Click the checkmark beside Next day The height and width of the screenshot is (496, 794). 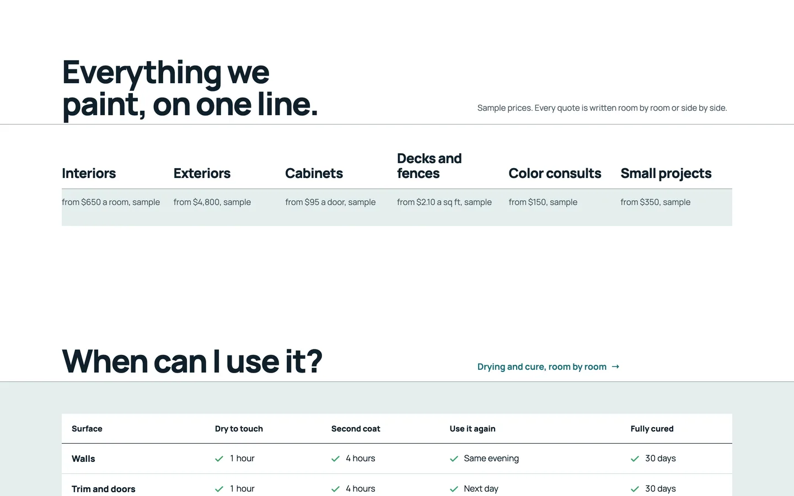454,489
